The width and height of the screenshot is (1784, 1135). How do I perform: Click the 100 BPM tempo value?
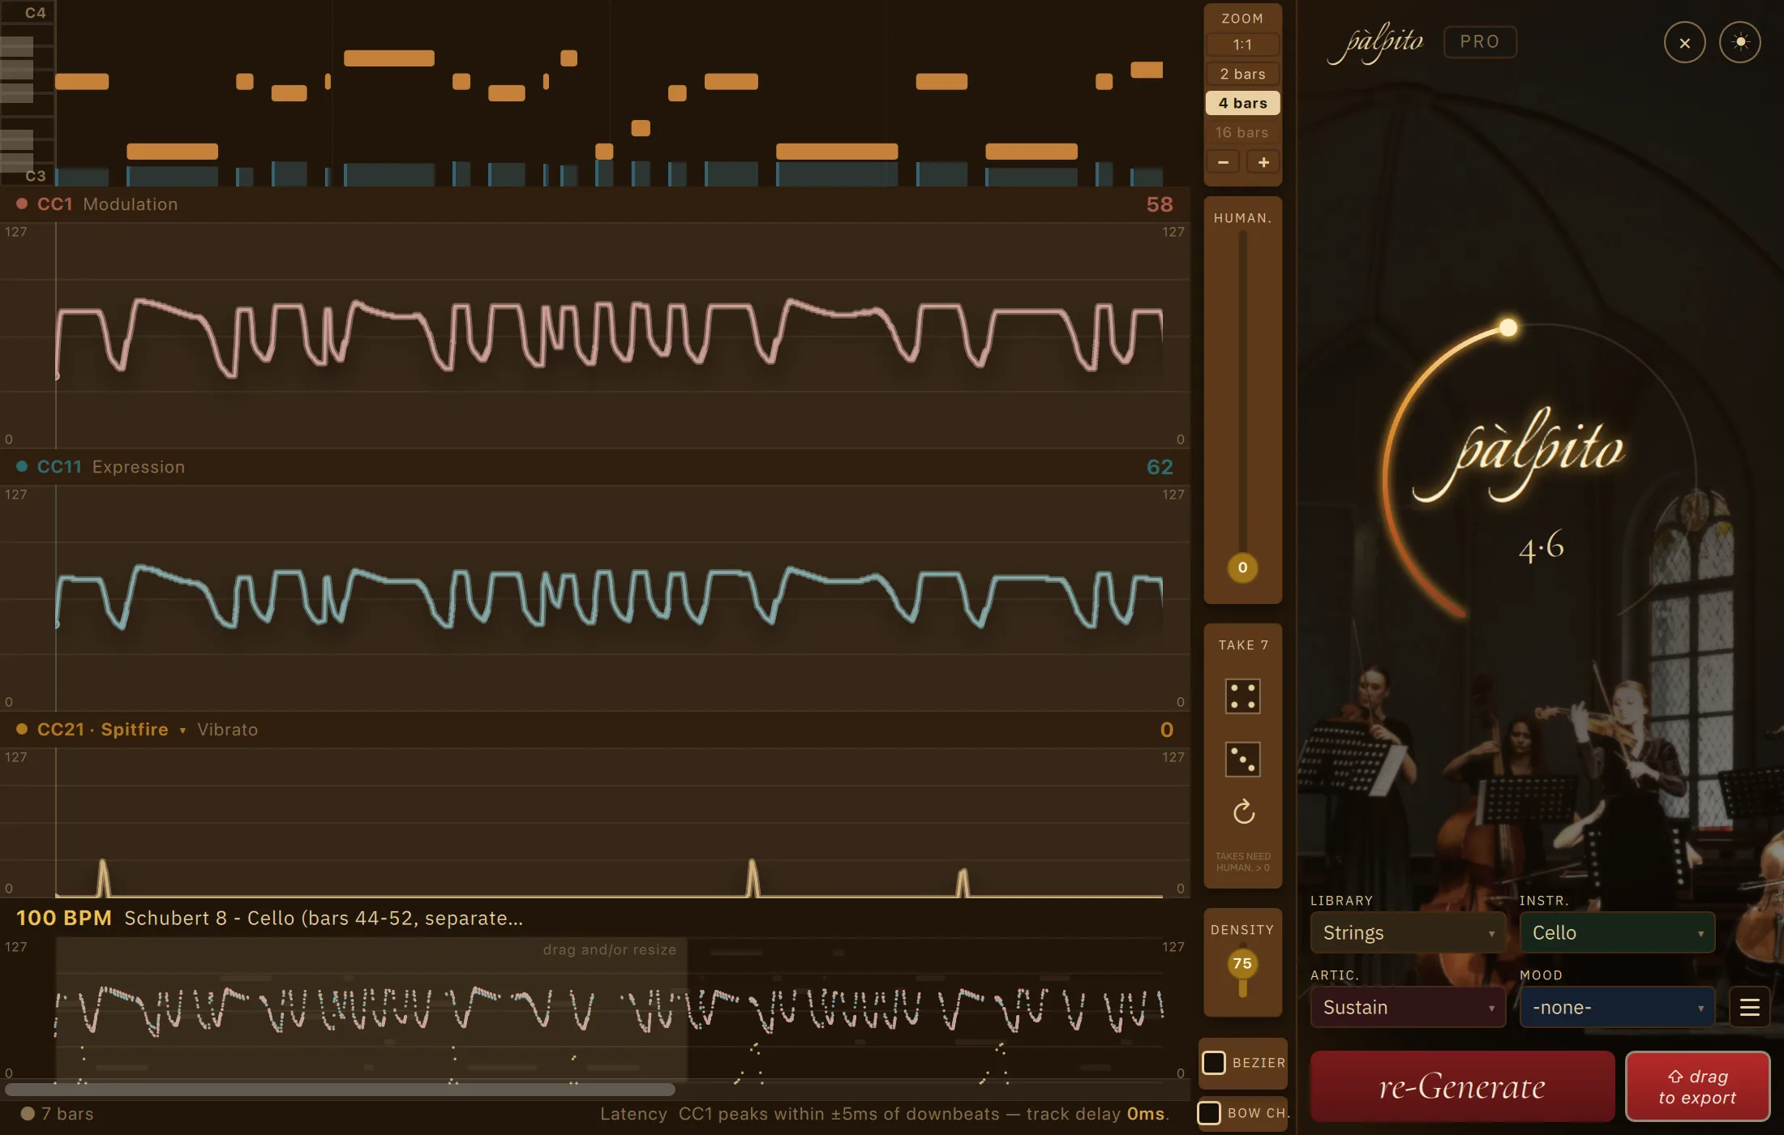pos(64,919)
